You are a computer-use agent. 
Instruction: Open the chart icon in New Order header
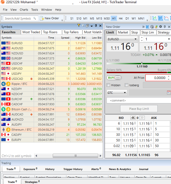coord(147,27)
